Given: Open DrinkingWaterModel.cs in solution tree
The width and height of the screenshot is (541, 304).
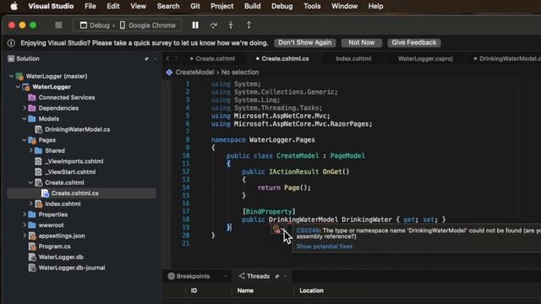Looking at the screenshot, I should click(x=77, y=129).
